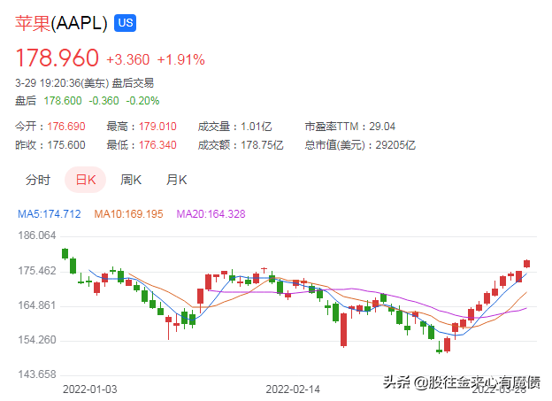The height and width of the screenshot is (401, 552).
Task: Click the 175.462 y-axis label
Action: point(37,271)
